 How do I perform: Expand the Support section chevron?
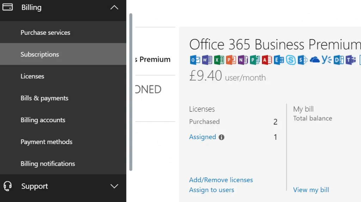114,186
